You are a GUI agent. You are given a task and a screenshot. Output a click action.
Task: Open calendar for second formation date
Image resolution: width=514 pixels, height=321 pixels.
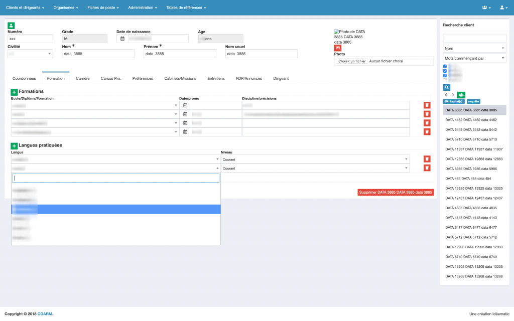pos(185,114)
